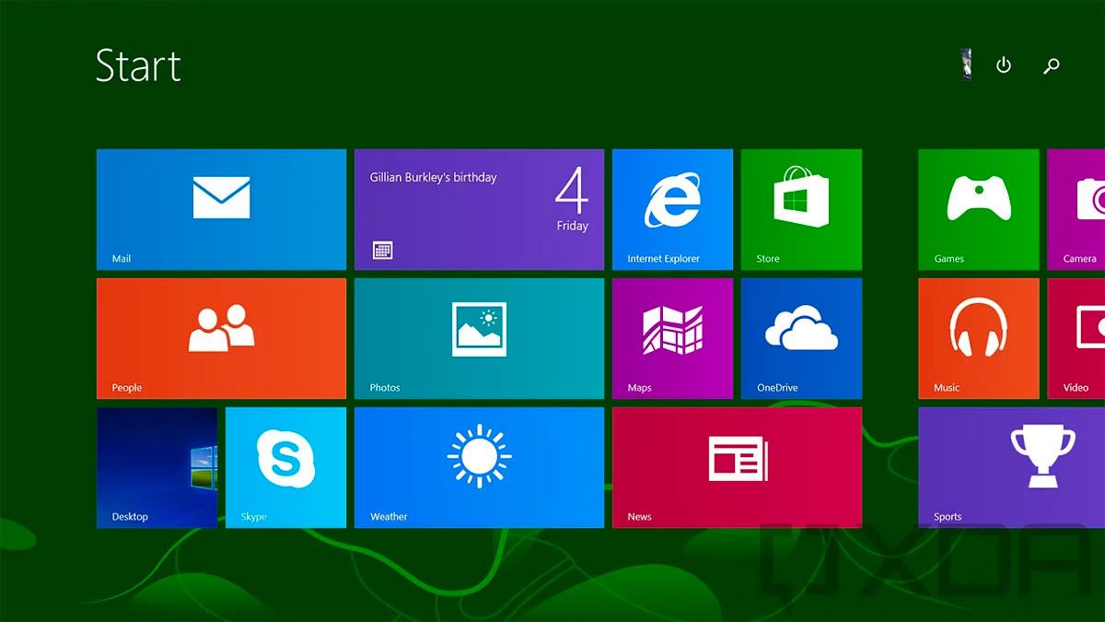This screenshot has height=622, width=1105.
Task: Launch Internet Explorer from its tile
Action: click(x=672, y=209)
